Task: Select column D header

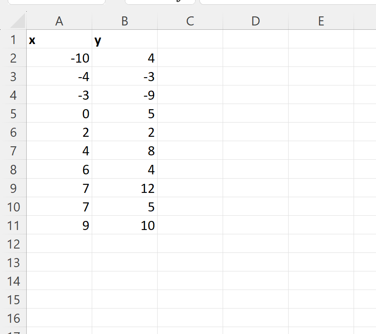Action: [255, 20]
